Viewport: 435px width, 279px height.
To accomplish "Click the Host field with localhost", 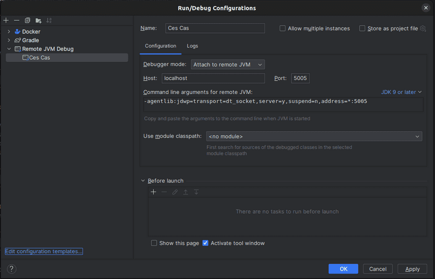I will [213, 78].
